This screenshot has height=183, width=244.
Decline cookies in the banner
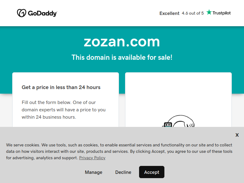tap(123, 172)
